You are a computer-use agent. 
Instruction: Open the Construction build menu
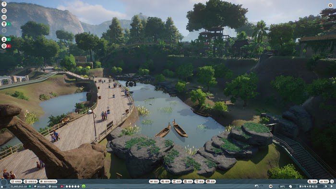199,181
